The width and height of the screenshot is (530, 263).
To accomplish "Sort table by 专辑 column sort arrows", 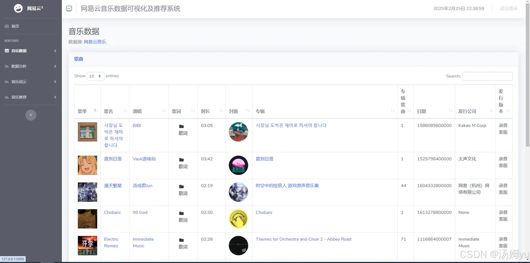I will tap(393, 110).
